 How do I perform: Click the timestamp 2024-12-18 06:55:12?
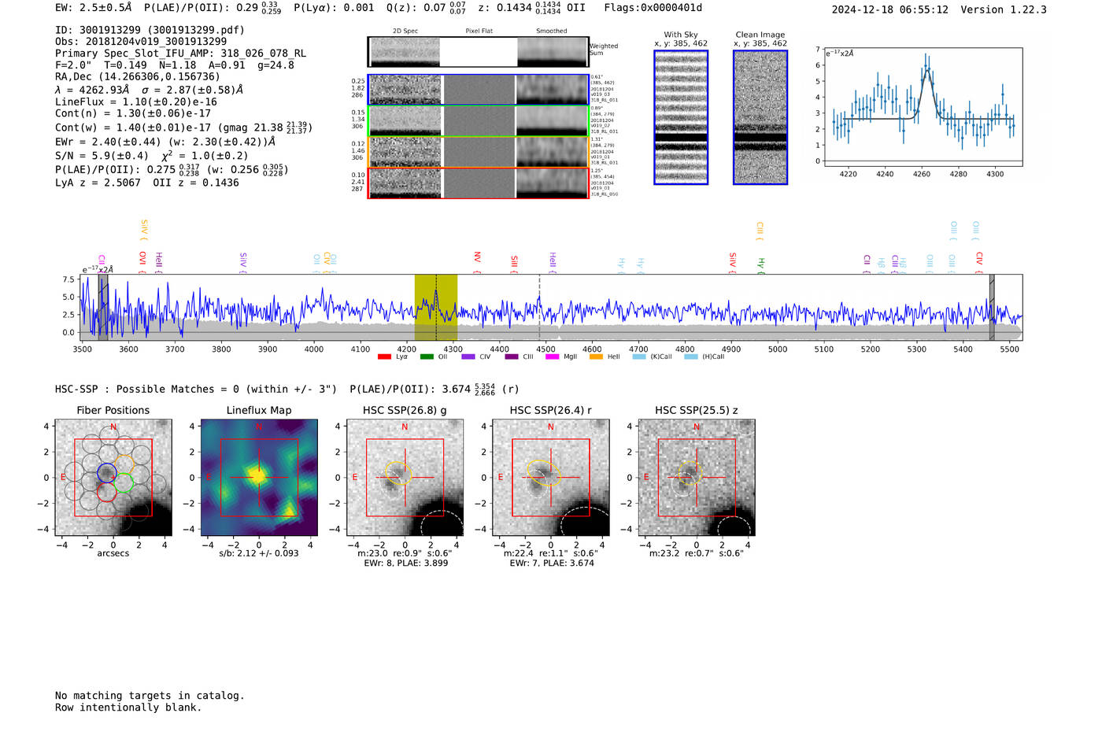pos(890,9)
